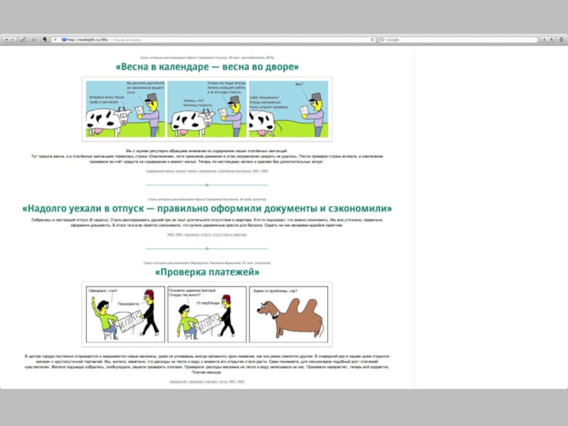The image size is (568, 426).
Task: Click tag «отпуск» under vacation post
Action: pos(206,235)
